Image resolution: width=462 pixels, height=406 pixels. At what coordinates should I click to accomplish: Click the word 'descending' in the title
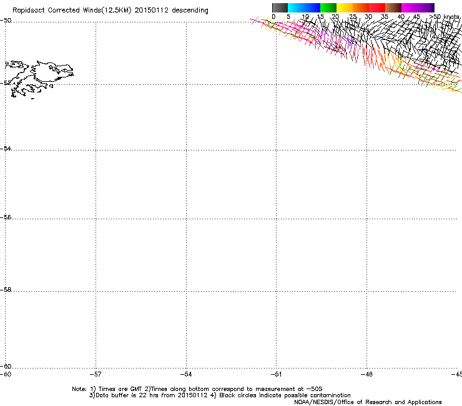190,11
